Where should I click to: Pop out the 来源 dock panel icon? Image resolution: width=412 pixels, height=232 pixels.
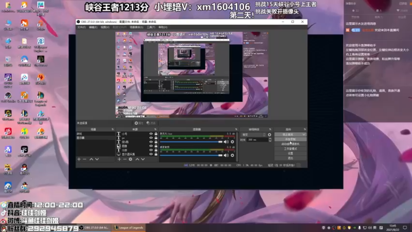(156, 129)
